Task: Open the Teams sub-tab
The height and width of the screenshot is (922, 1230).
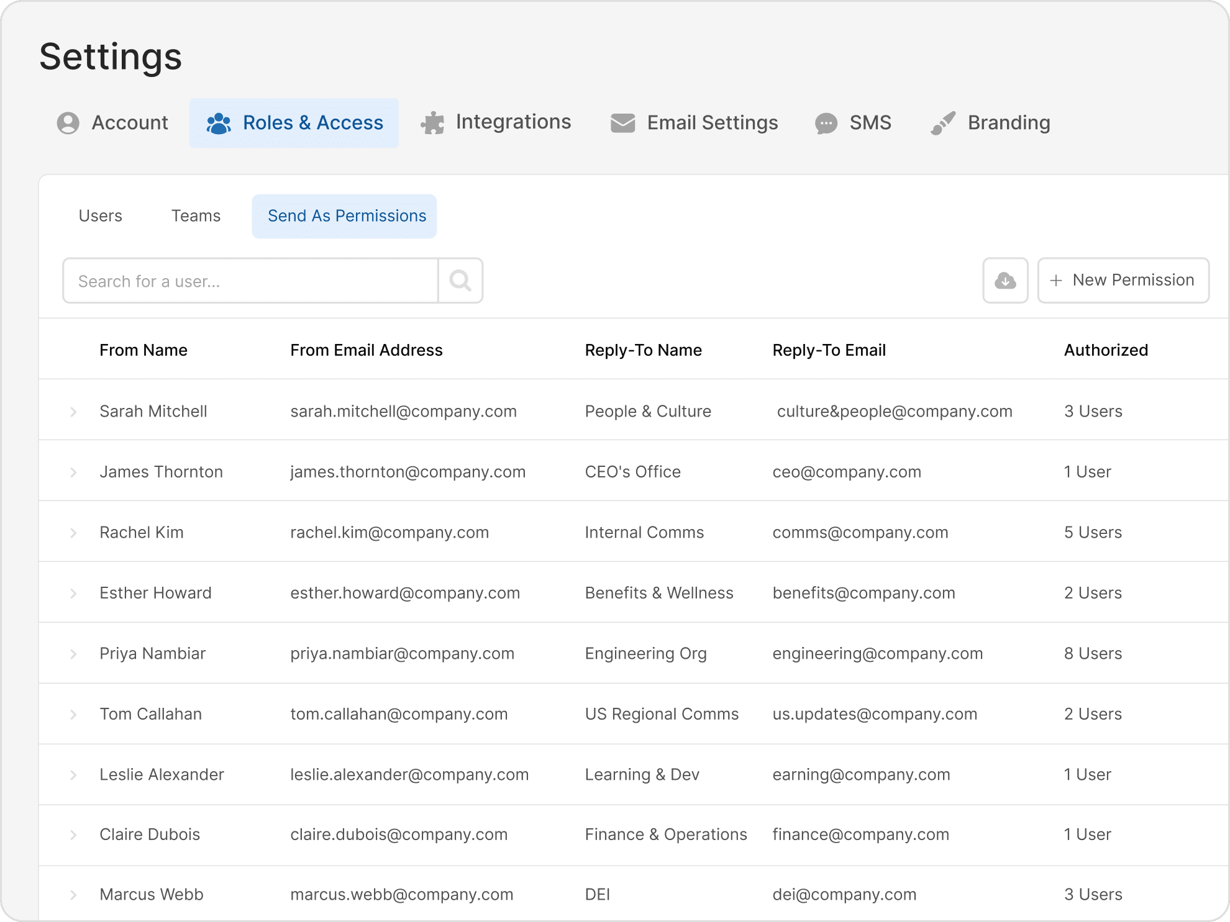Action: 196,216
